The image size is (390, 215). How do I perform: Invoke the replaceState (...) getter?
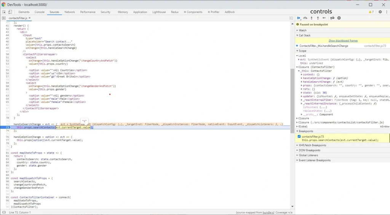tap(327, 111)
